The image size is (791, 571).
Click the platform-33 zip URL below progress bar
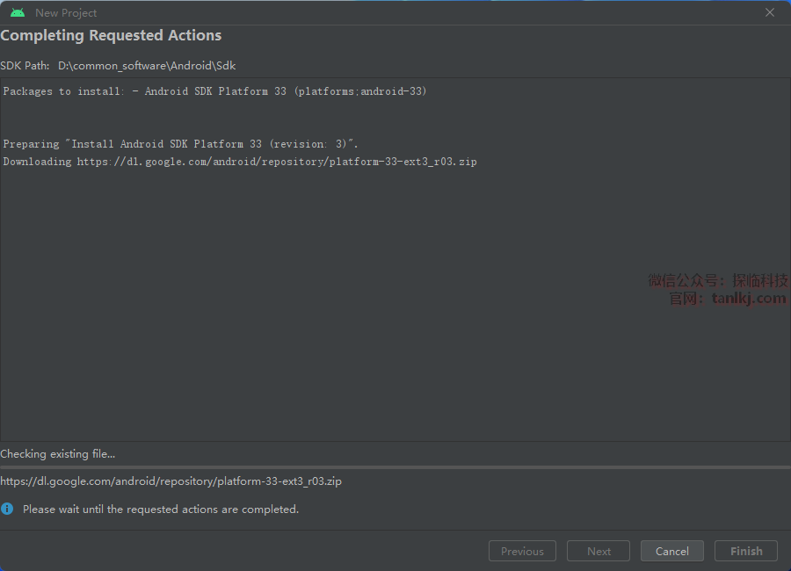171,481
